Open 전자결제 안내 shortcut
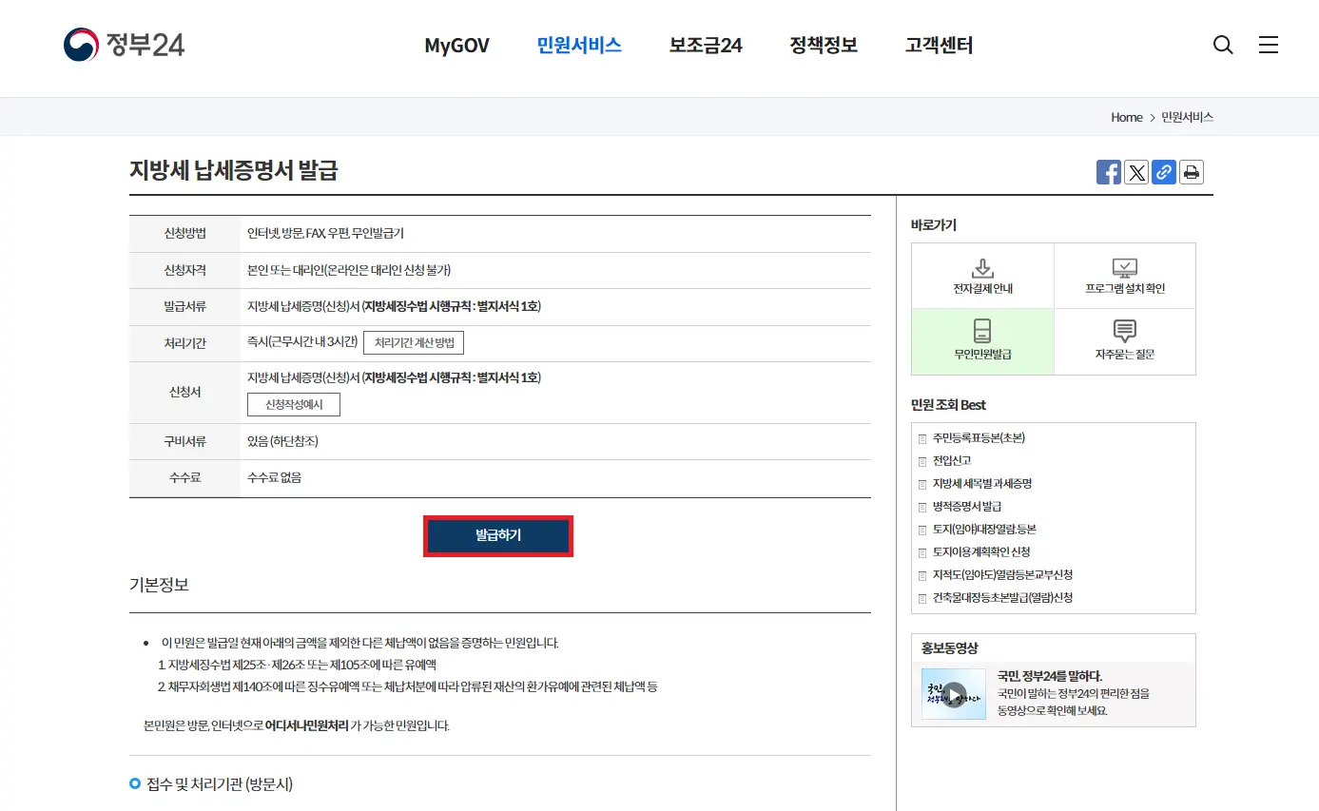This screenshot has width=1319, height=811. point(982,275)
